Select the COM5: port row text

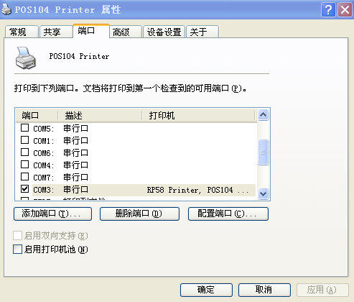tap(44, 129)
